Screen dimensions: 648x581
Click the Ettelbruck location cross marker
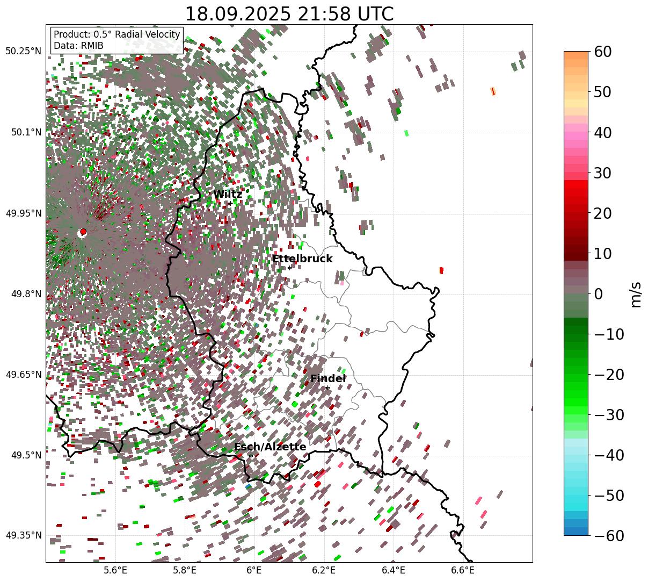tap(289, 268)
